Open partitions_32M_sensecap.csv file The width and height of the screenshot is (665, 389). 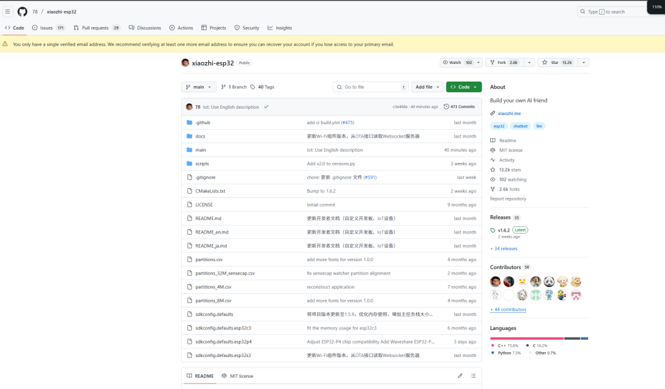[x=225, y=273]
